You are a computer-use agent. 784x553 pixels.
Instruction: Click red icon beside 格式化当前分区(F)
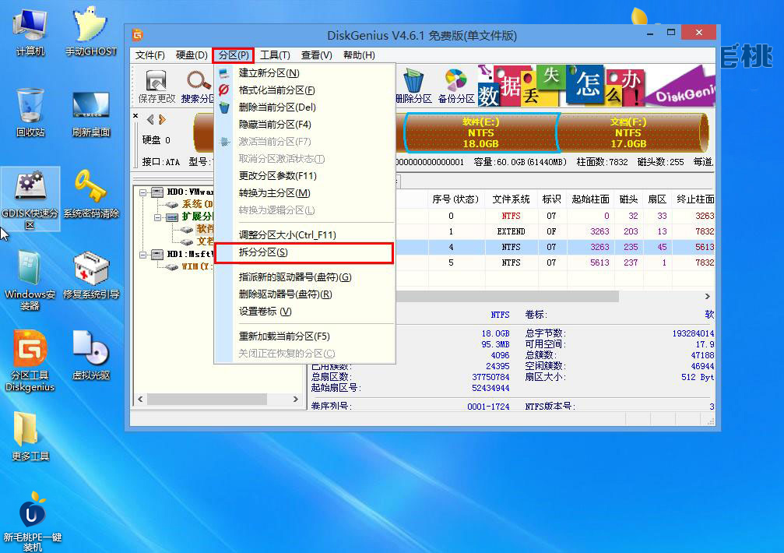(224, 90)
